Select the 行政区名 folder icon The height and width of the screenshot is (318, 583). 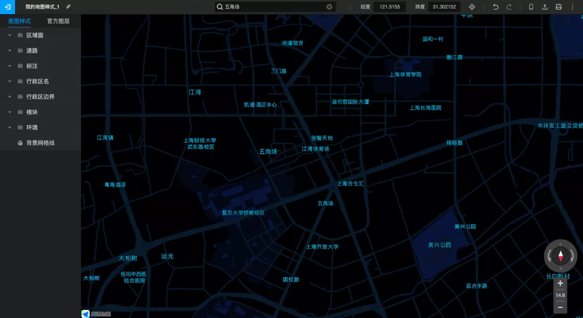20,81
